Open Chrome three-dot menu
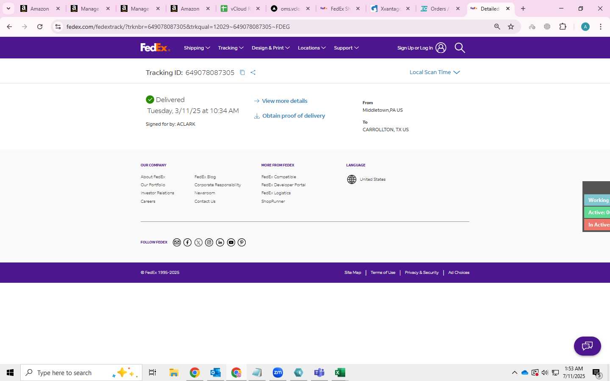The image size is (610, 381). (x=601, y=27)
